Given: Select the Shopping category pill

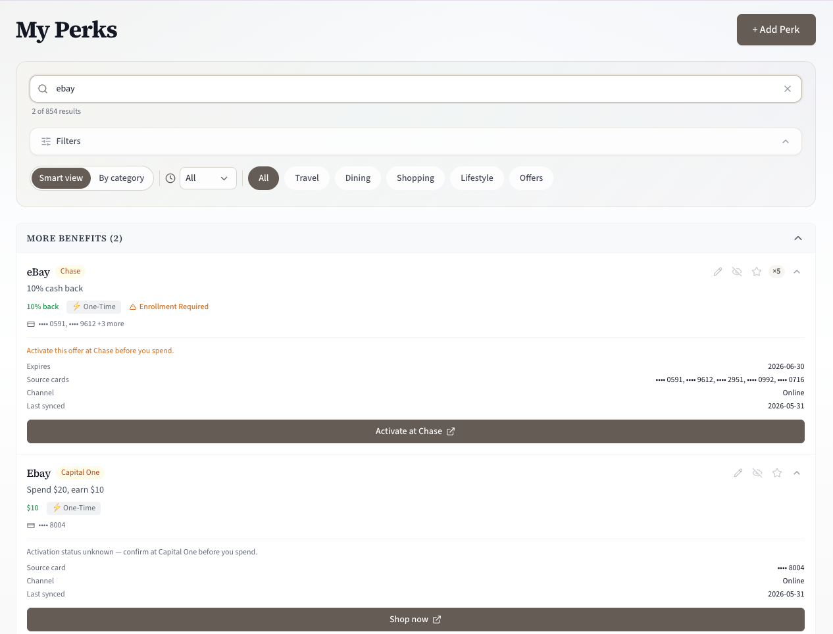Looking at the screenshot, I should (x=416, y=178).
